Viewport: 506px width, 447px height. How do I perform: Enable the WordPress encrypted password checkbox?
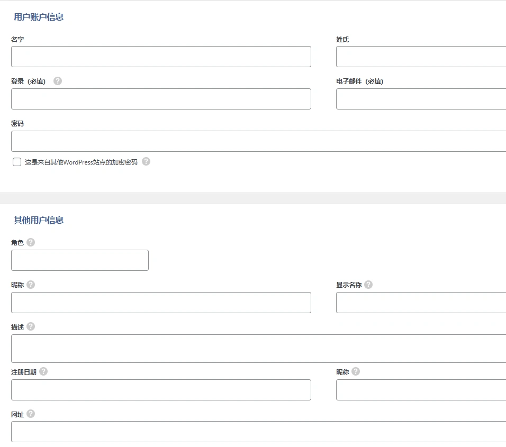(x=16, y=162)
